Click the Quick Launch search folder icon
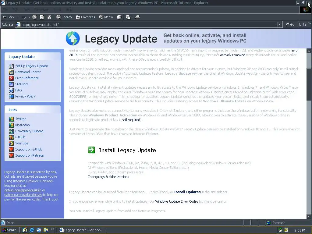Viewport: 312px width, 234px height. (46, 230)
